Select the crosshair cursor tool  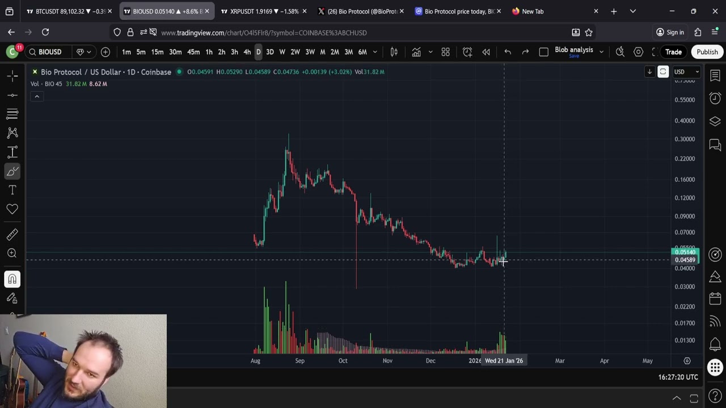click(x=12, y=75)
